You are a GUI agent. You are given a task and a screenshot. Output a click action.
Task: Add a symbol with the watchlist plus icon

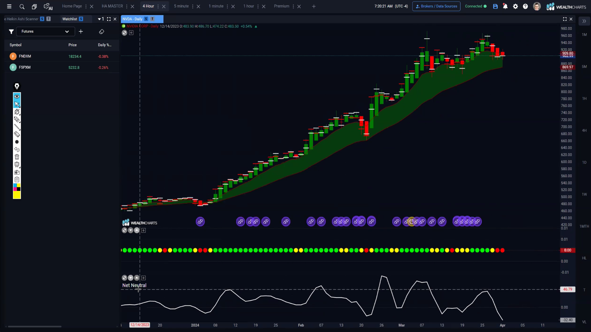click(x=81, y=31)
